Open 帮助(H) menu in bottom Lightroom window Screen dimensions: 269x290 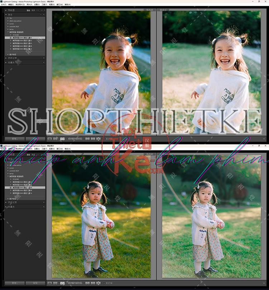point(67,149)
